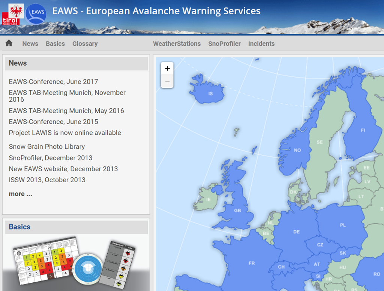This screenshot has width=384, height=291.
Task: Click the Tirol logo in header
Action: tap(13, 14)
